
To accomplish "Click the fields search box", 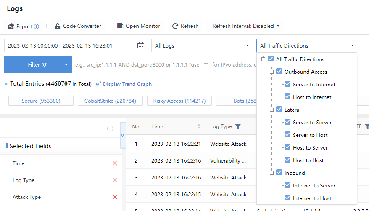I will [x=60, y=128].
